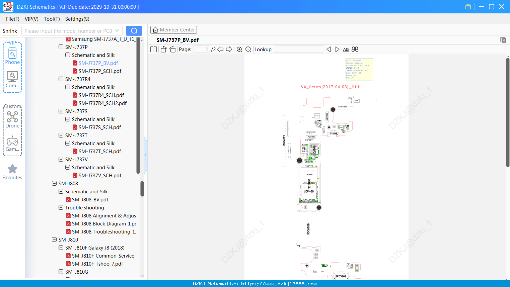Open the binoculars search icon
Image resolution: width=510 pixels, height=287 pixels.
coord(355,49)
